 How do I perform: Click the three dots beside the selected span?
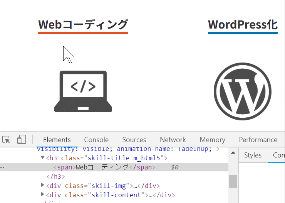2,167
